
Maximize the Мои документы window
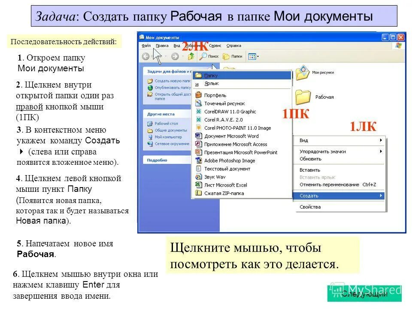point(393,37)
